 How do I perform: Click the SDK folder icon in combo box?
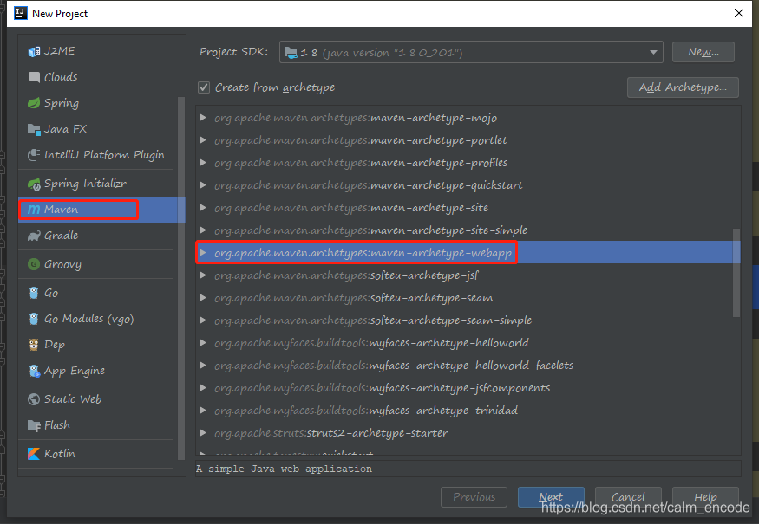point(291,53)
